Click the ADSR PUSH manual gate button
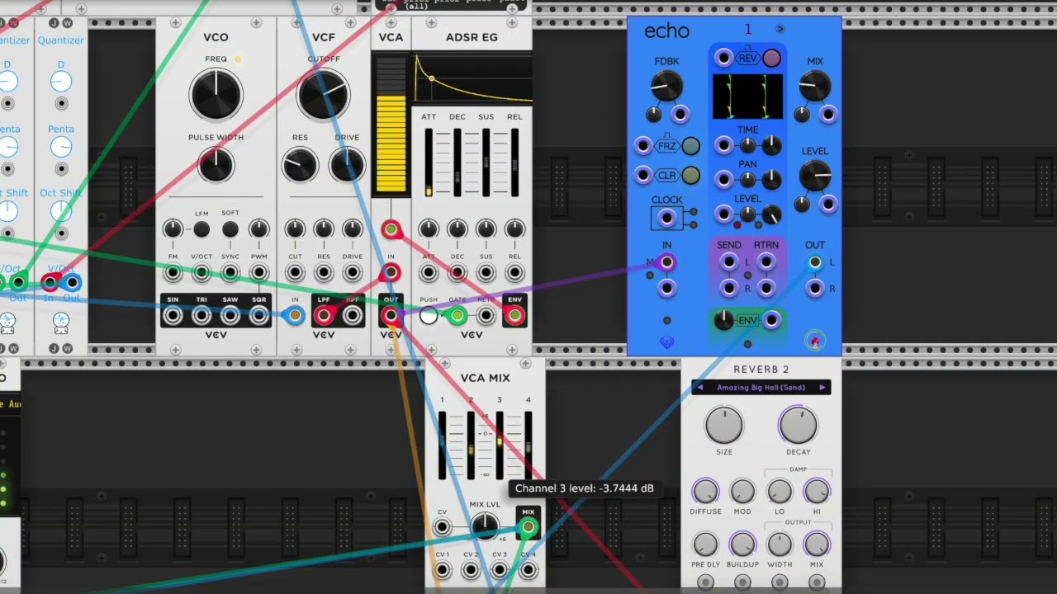Screen dimensions: 1057x594 429,315
